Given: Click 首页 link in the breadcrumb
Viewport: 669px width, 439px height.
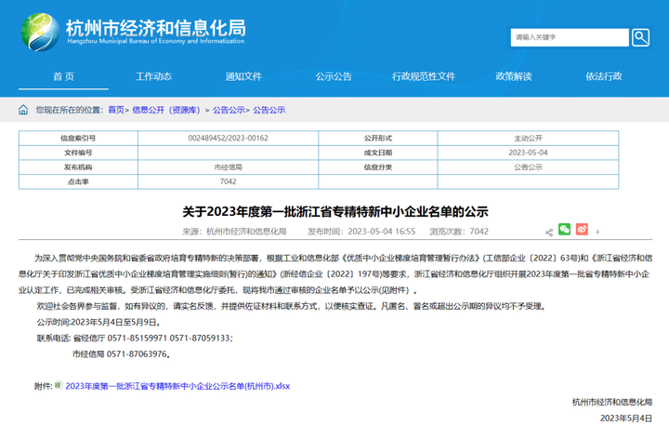Looking at the screenshot, I should [x=116, y=110].
